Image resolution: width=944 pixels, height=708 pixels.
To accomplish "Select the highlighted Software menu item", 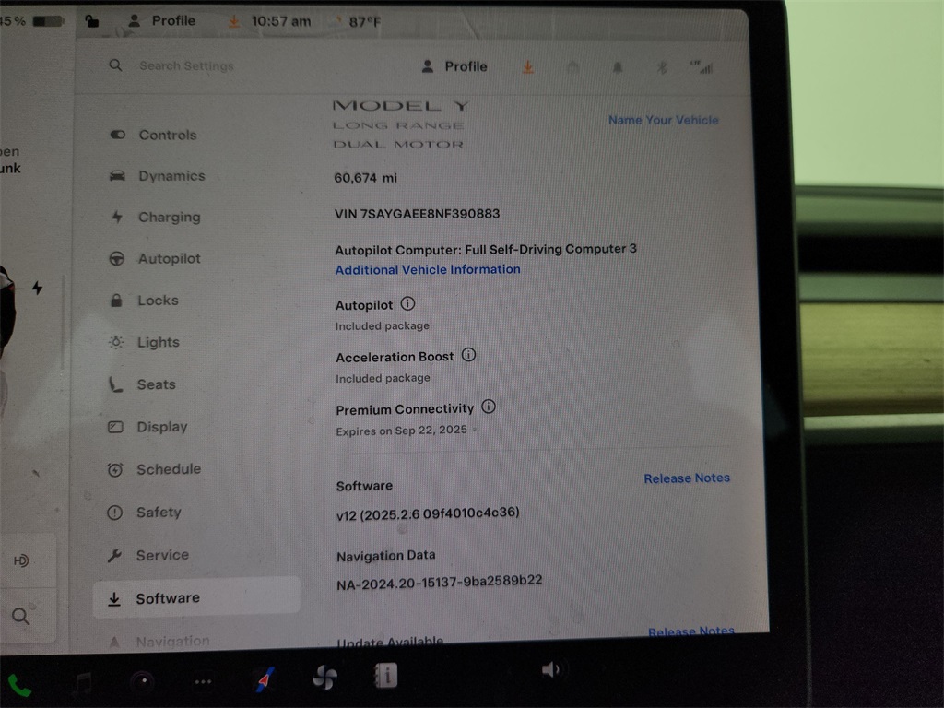I will coord(196,597).
